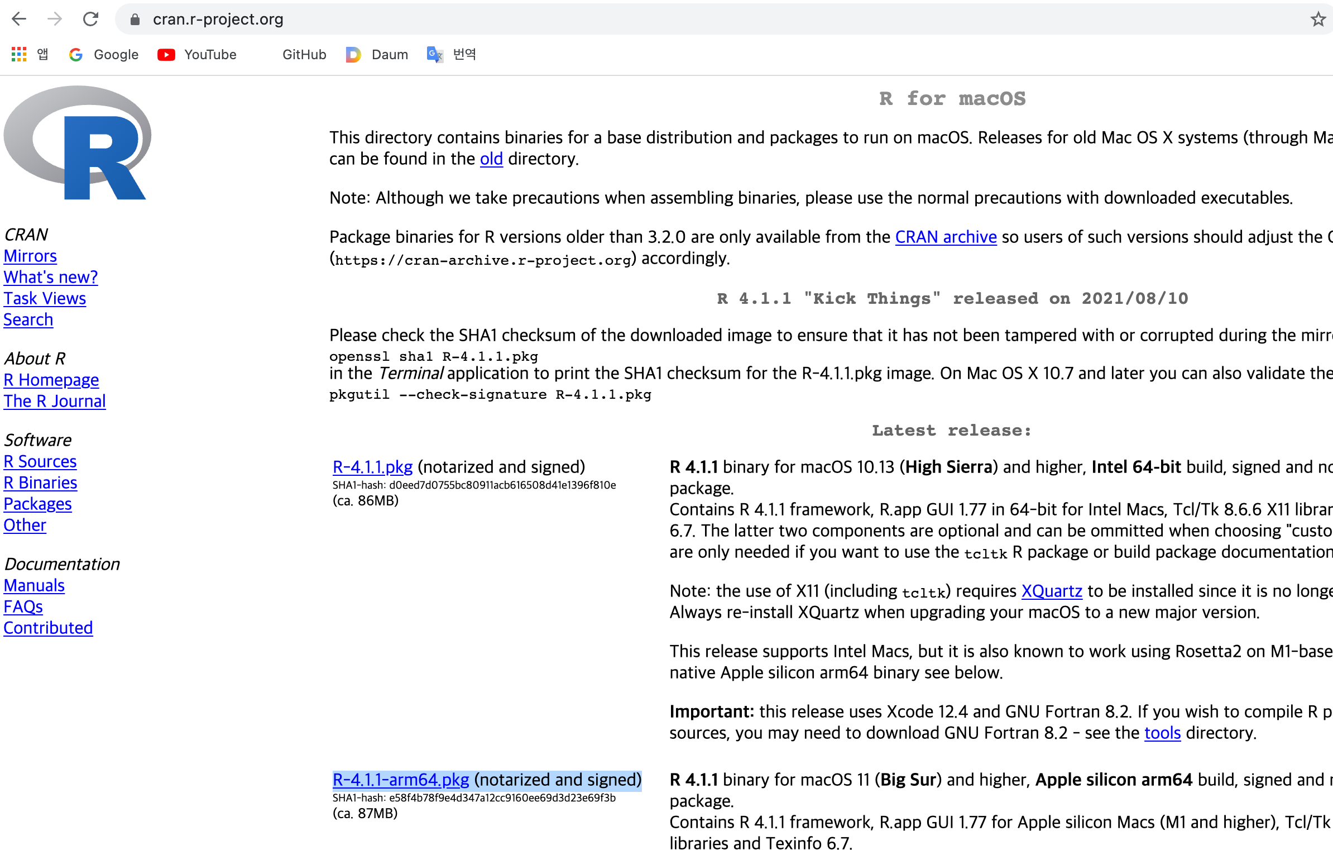Screen dimensions: 1333x850
Task: Bookmark this page with the star icon
Action: pos(1318,19)
